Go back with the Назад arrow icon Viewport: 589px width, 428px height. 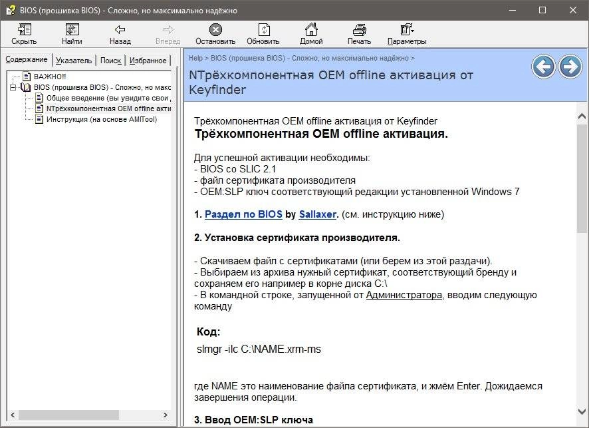point(120,30)
